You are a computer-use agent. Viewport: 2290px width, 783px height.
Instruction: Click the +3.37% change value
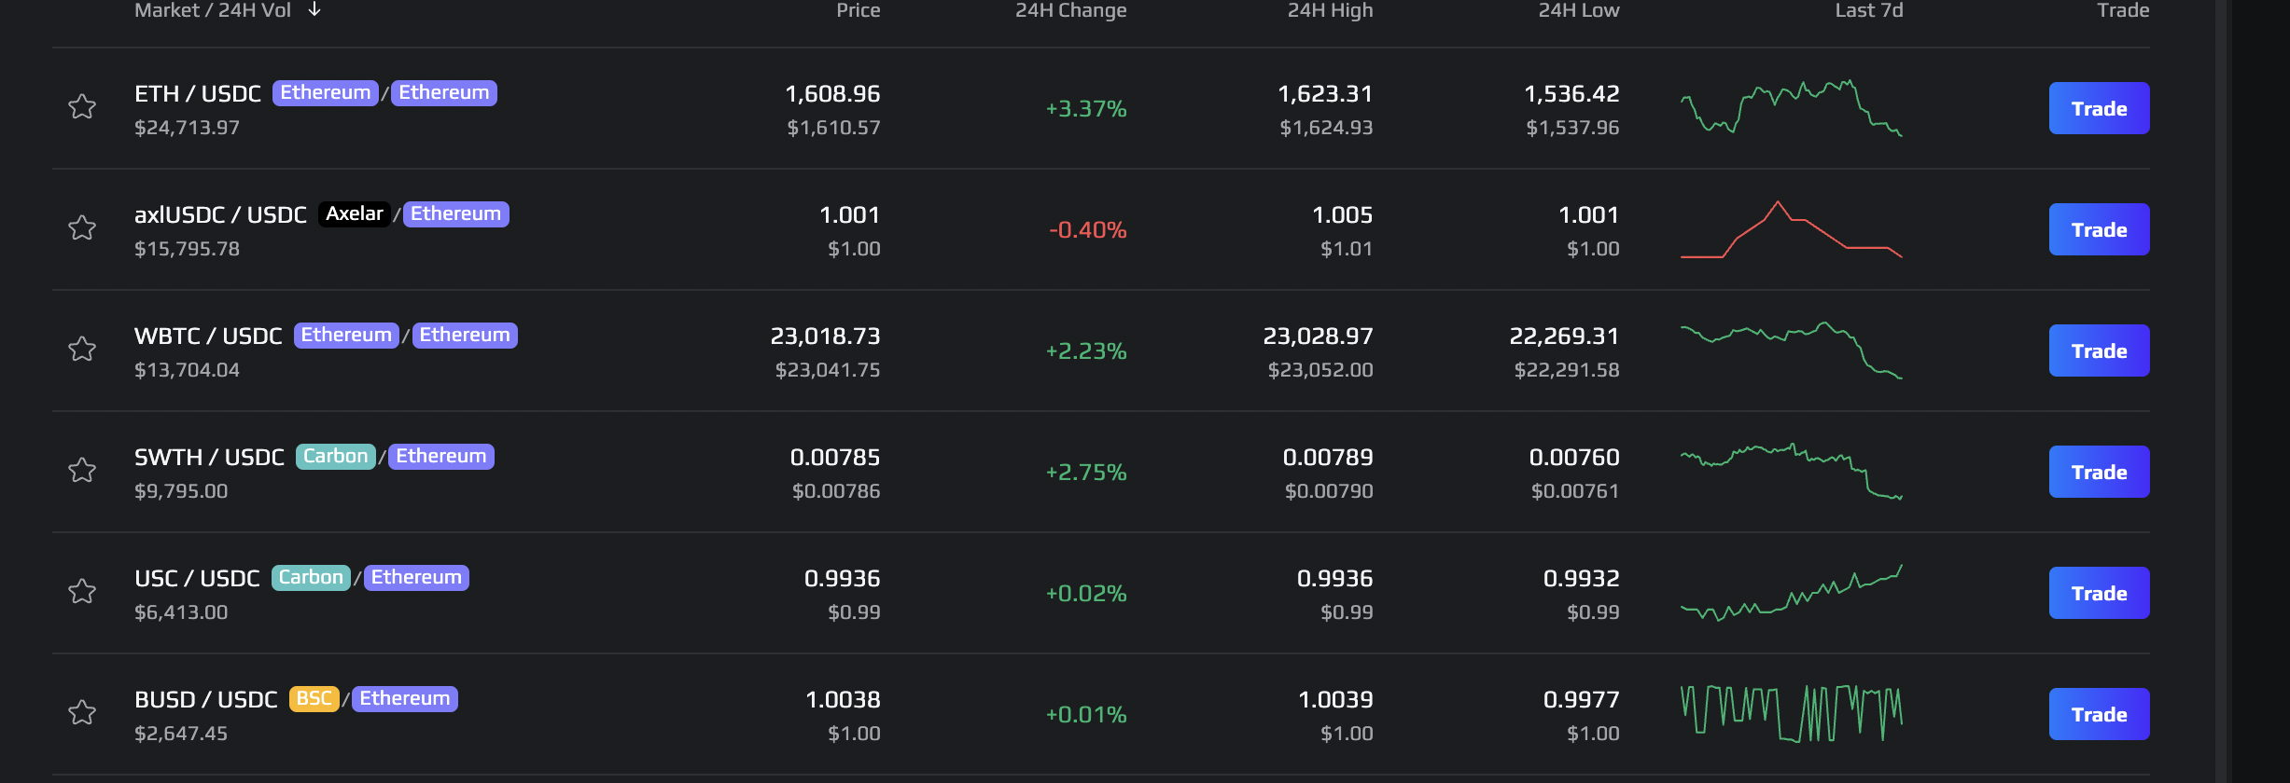pos(1086,109)
